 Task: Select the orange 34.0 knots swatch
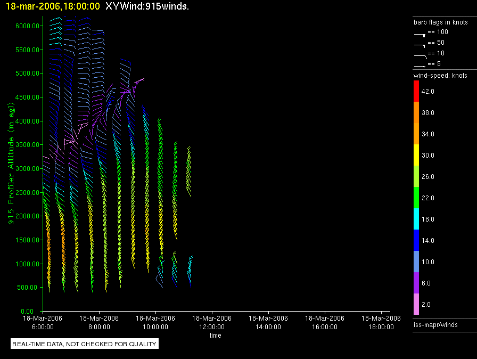click(x=416, y=134)
